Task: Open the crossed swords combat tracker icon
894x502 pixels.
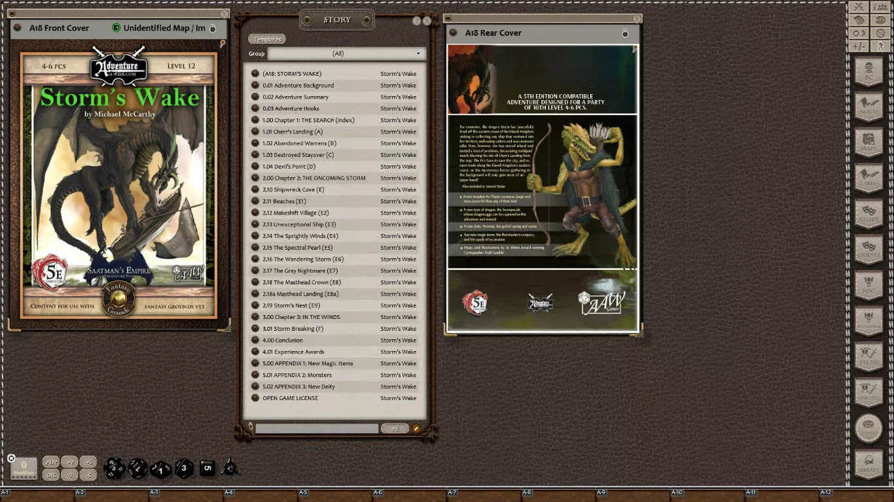Action: pos(859,7)
